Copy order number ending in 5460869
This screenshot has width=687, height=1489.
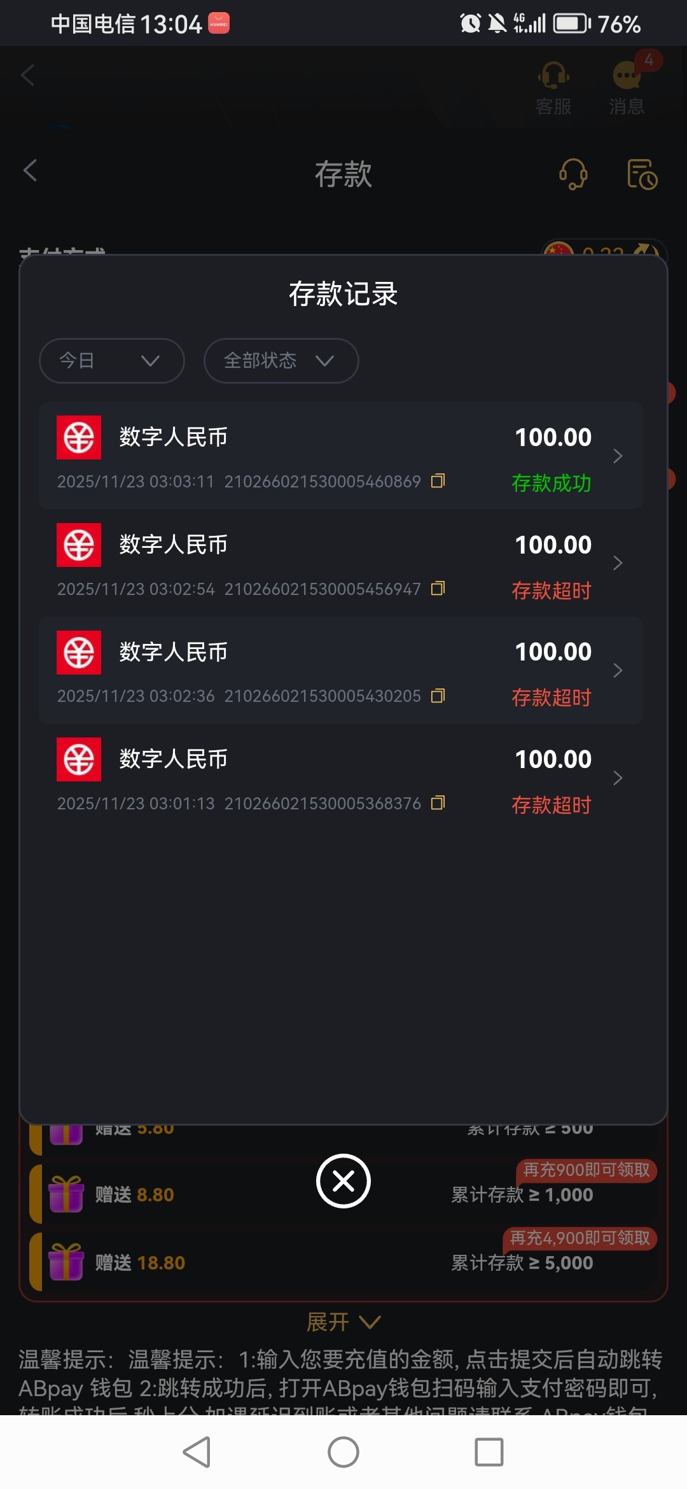tap(438, 481)
